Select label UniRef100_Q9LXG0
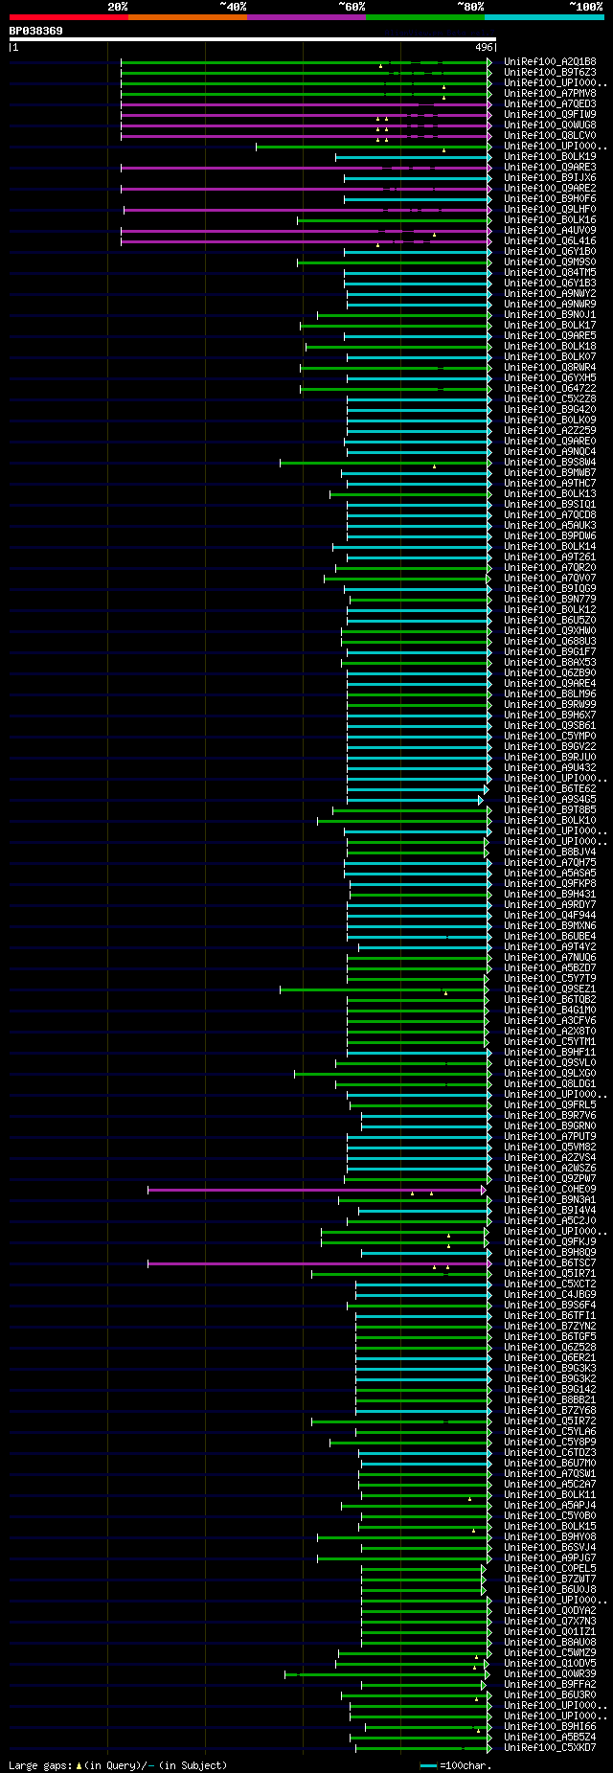The width and height of the screenshot is (613, 1773). pyautogui.click(x=550, y=1074)
